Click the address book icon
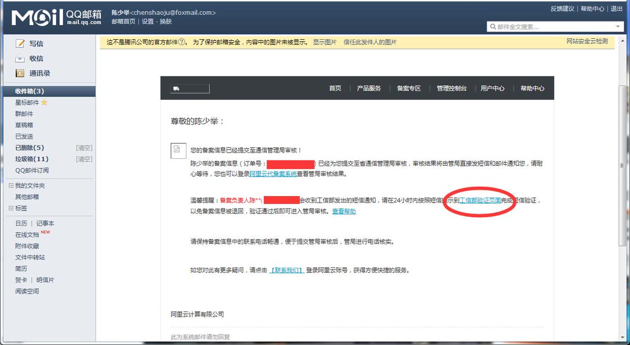The width and height of the screenshot is (630, 345). pyautogui.click(x=20, y=73)
